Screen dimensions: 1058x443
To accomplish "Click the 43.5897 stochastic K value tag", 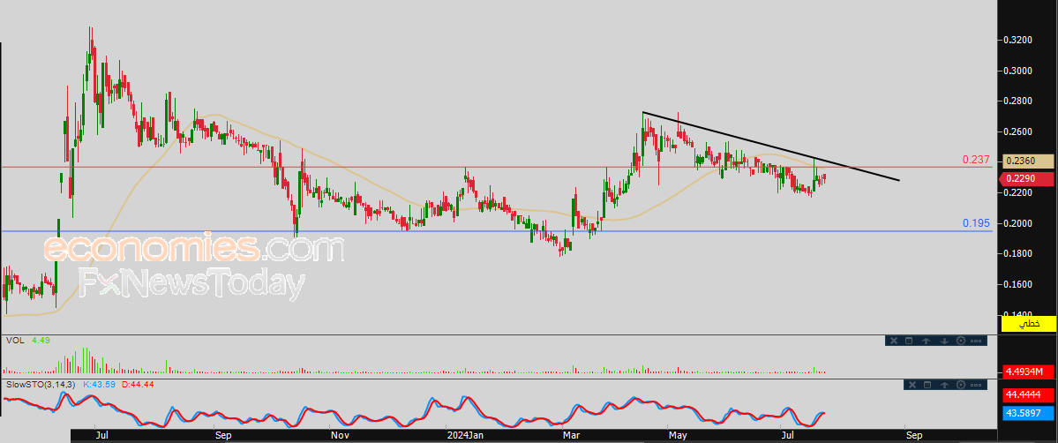I will tap(1028, 413).
